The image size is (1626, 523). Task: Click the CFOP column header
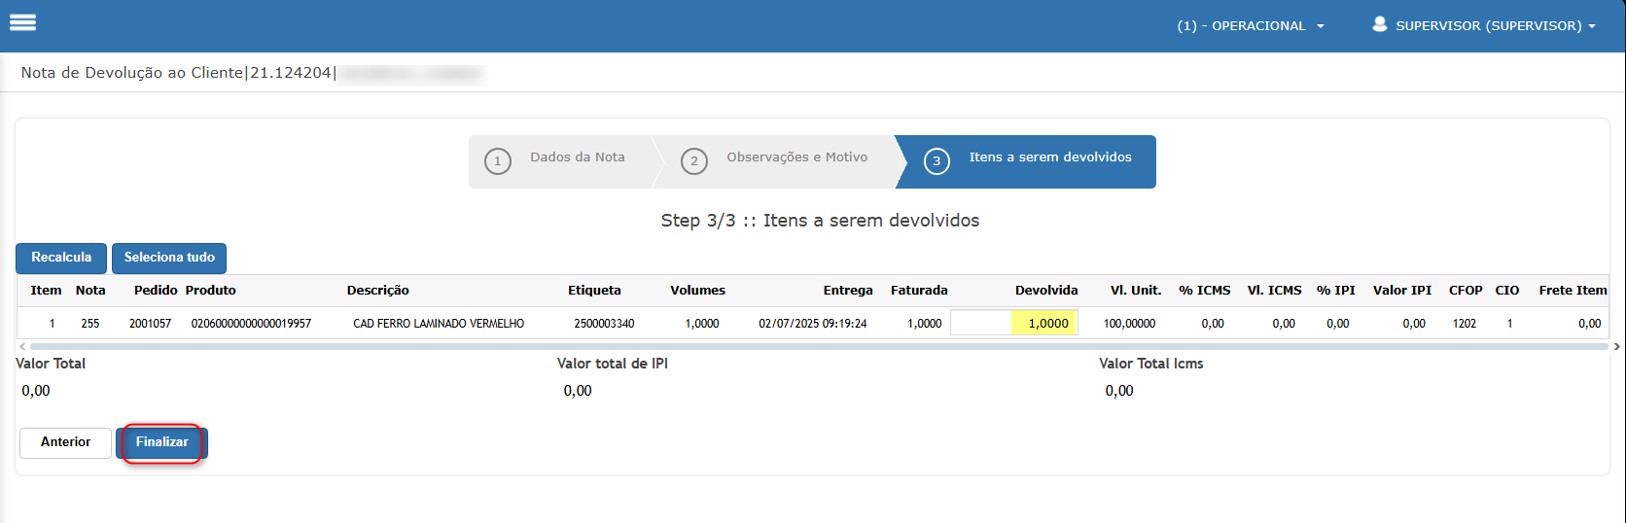1465,291
